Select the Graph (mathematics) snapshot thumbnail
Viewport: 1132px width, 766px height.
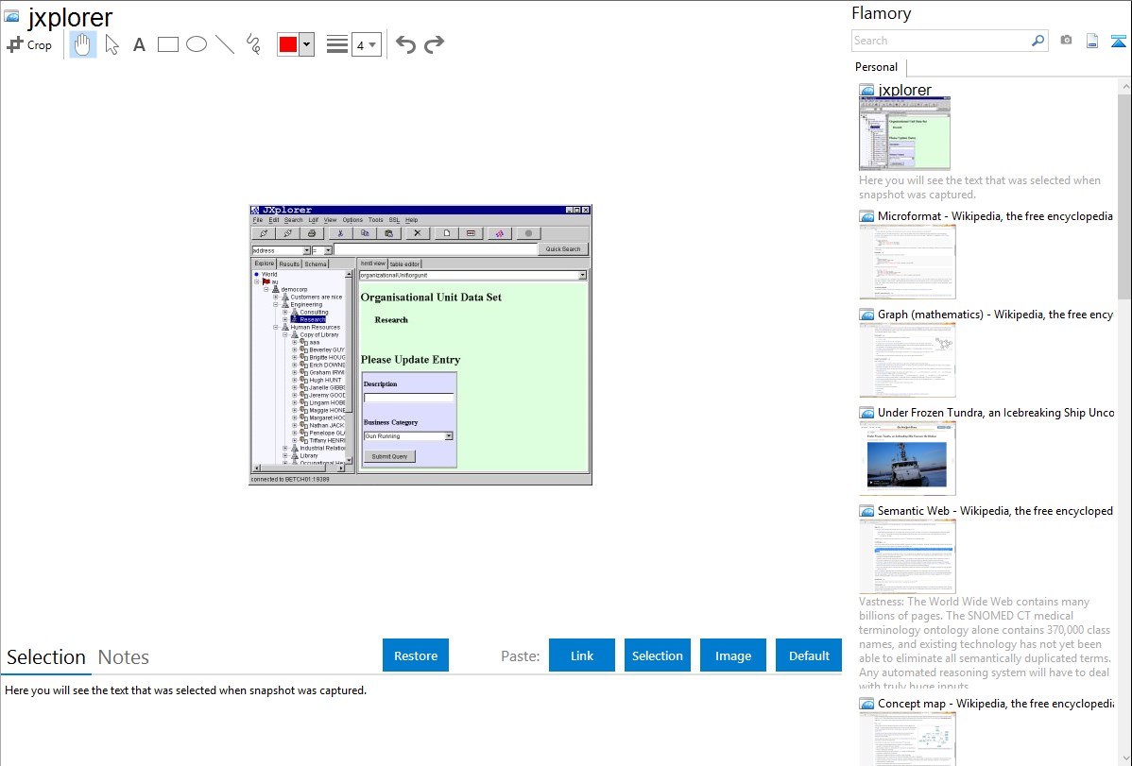(907, 360)
